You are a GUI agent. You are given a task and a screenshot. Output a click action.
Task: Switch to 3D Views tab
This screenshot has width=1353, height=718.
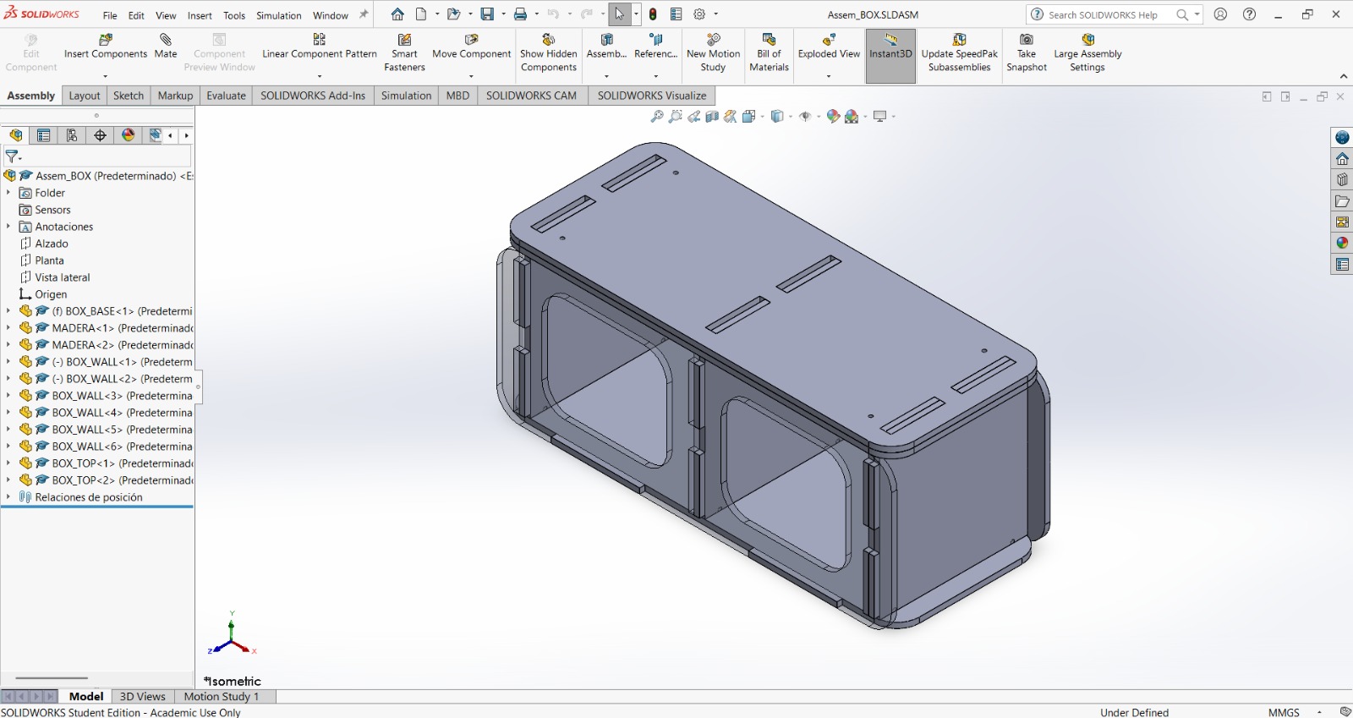142,696
